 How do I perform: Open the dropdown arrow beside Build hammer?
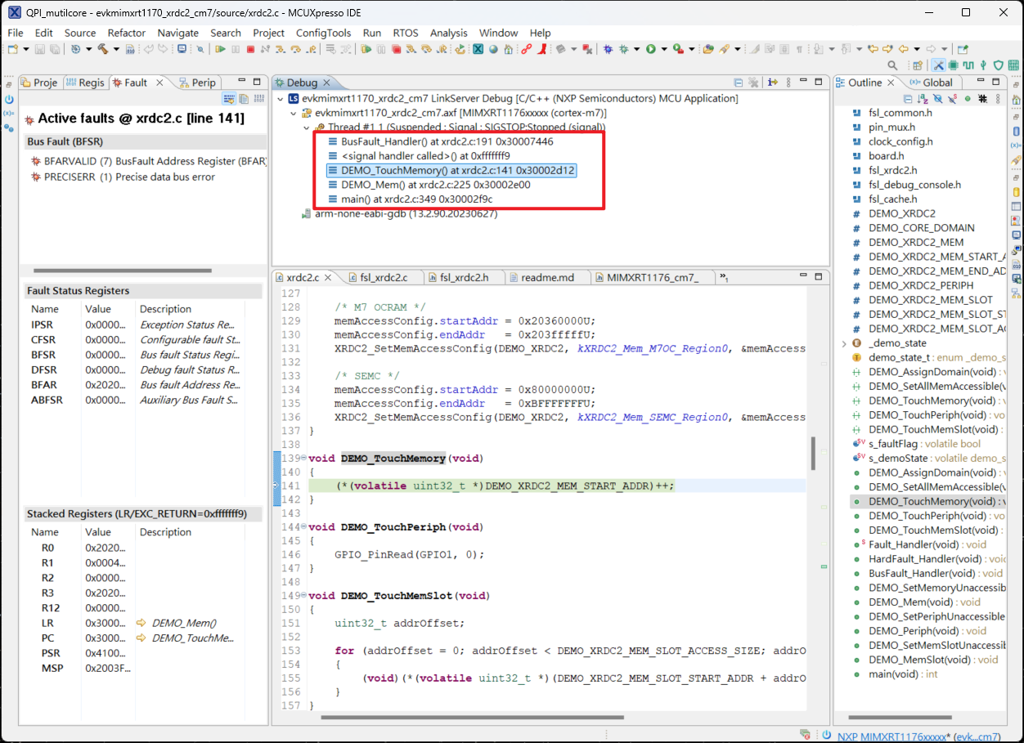click(x=116, y=49)
